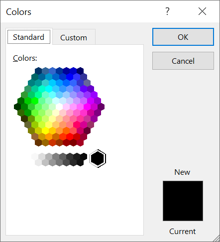Close the Colors dialog
This screenshot has height=242, width=220.
tap(202, 11)
